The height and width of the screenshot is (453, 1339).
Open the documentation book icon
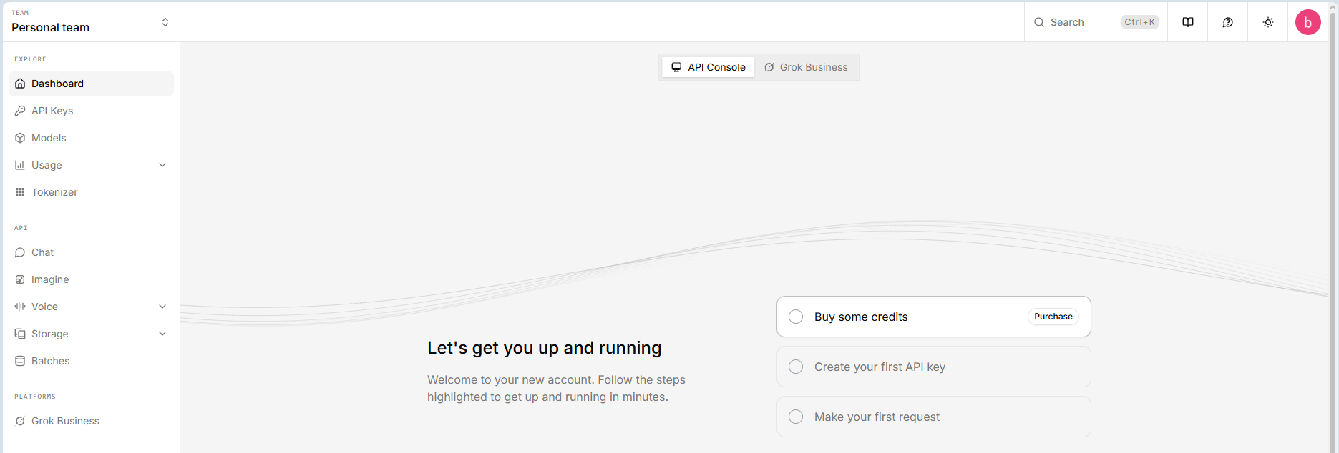tap(1187, 22)
